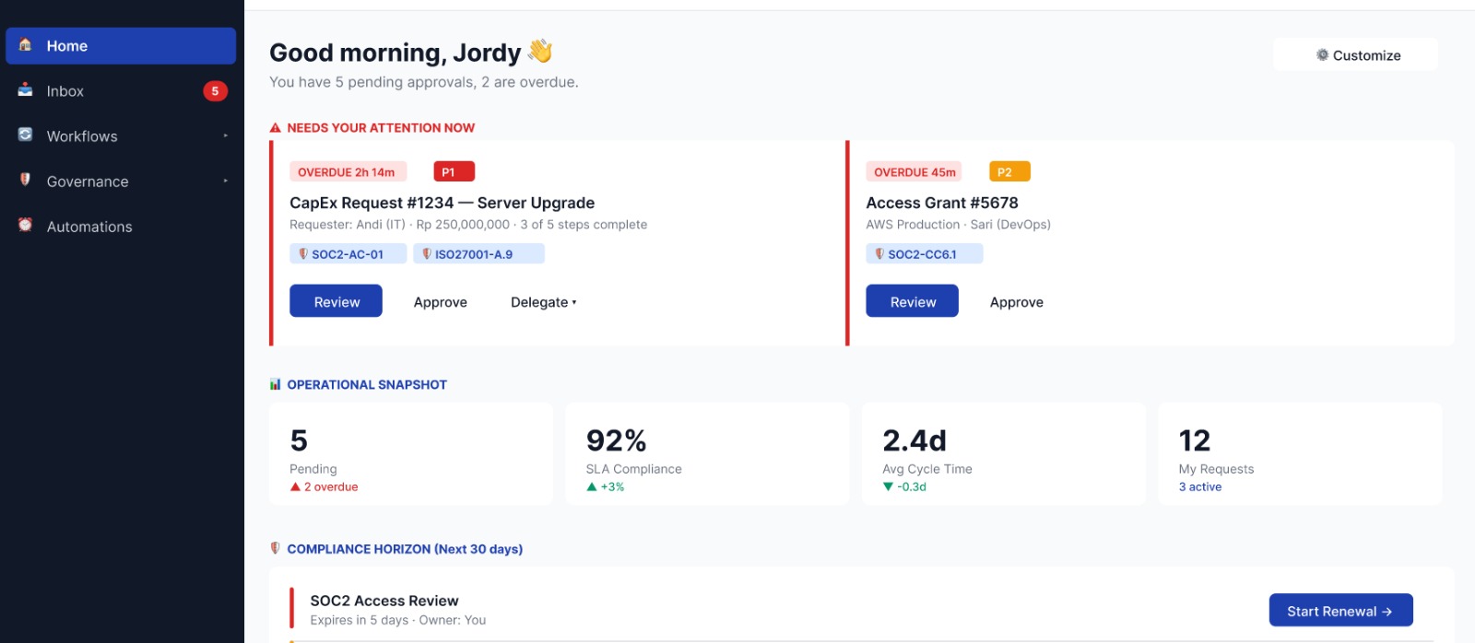The height and width of the screenshot is (643, 1475).
Task: Approve Access Grant #5678
Action: [x=1017, y=302]
